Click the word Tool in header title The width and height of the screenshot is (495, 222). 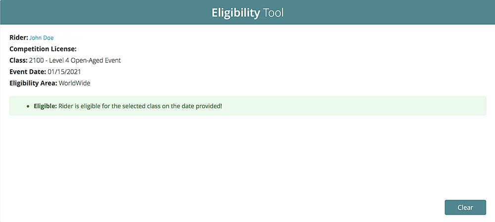pos(273,12)
